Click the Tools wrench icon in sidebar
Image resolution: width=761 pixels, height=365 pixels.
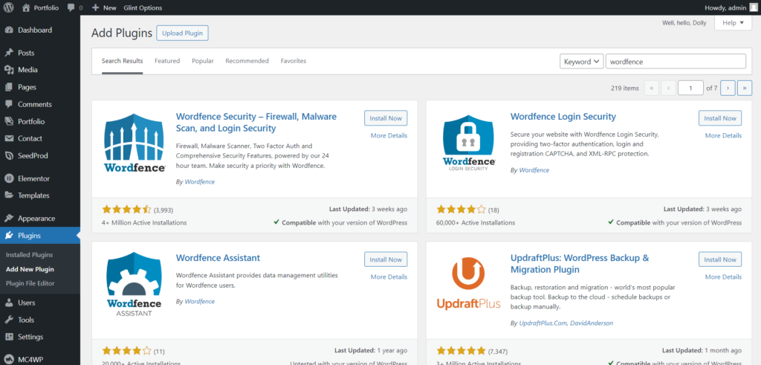click(9, 320)
